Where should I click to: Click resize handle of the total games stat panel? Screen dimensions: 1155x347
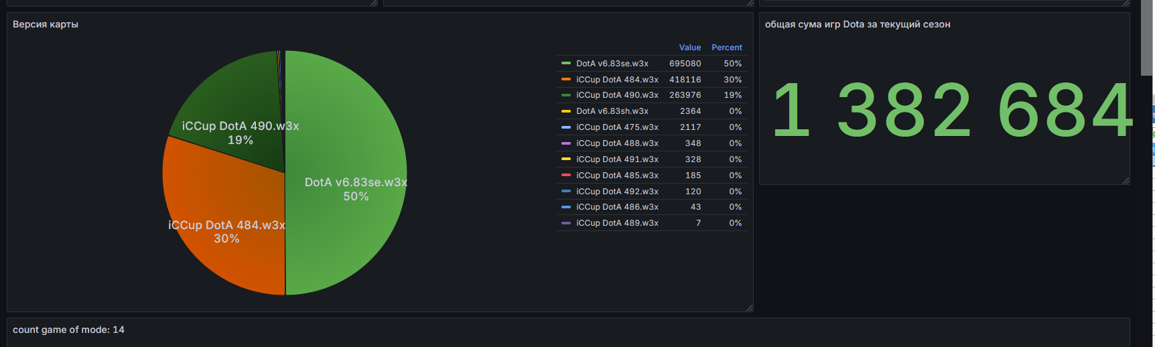pyautogui.click(x=1126, y=180)
